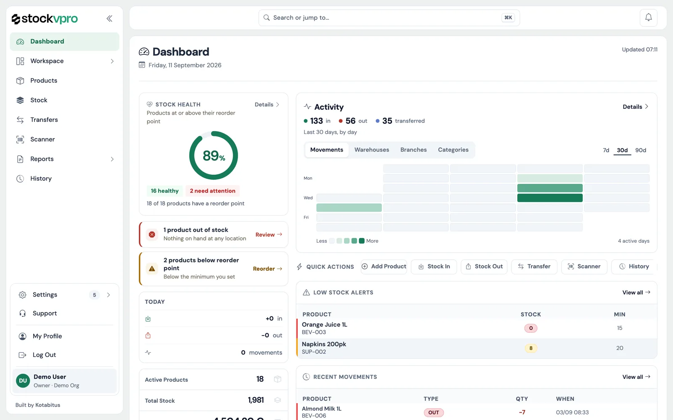Switch Activity to Branches tab
This screenshot has width=673, height=420.
point(413,150)
